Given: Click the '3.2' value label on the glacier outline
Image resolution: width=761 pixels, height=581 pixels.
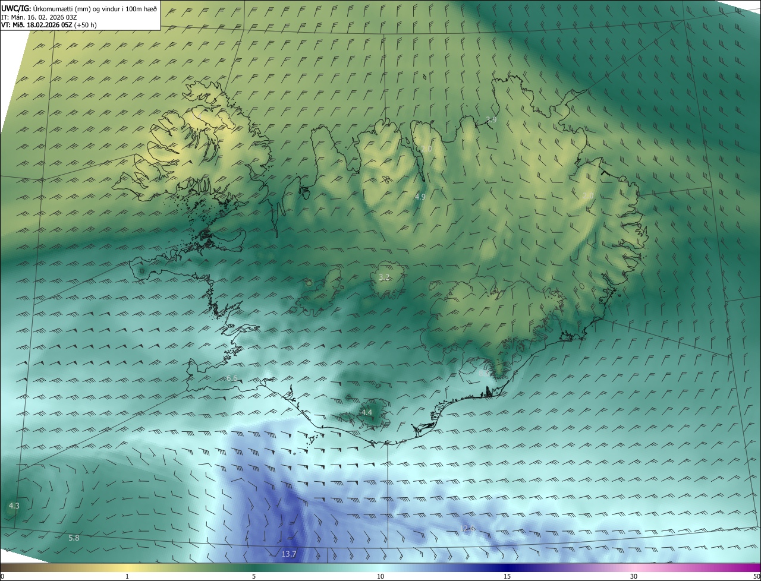Looking at the screenshot, I should click(384, 277).
